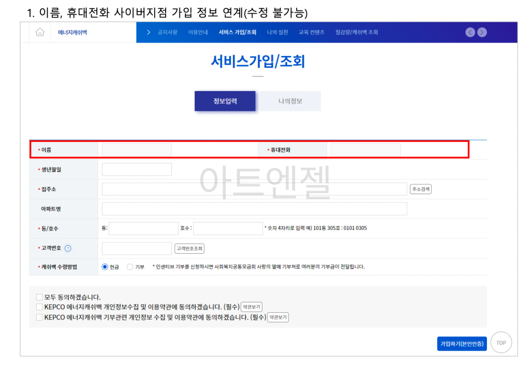Click the 생년월일 input field
The image size is (530, 365).
[136, 169]
